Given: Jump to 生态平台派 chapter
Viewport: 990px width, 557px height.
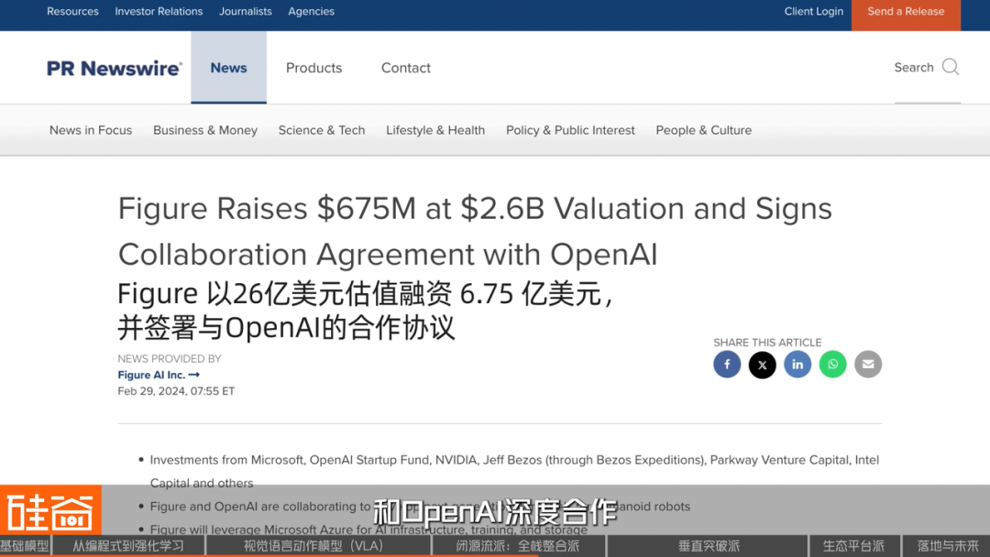Looking at the screenshot, I should (853, 546).
